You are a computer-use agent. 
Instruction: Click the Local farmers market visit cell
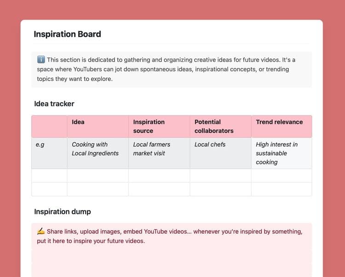[159, 153]
